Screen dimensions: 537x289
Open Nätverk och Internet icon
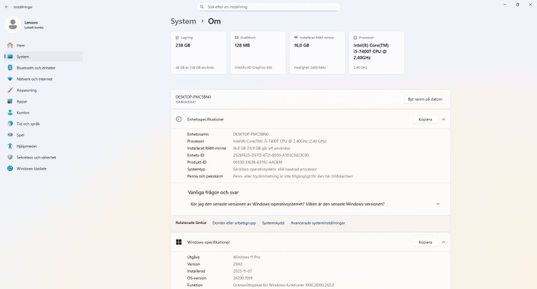pos(10,79)
